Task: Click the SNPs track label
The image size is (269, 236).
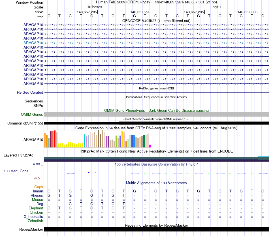Action: click(x=38, y=106)
